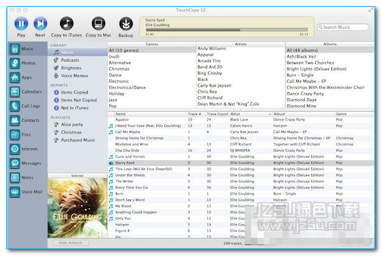Open the Items Copied report
Image resolution: width=382 pixels, height=256 pixels.
[78, 92]
